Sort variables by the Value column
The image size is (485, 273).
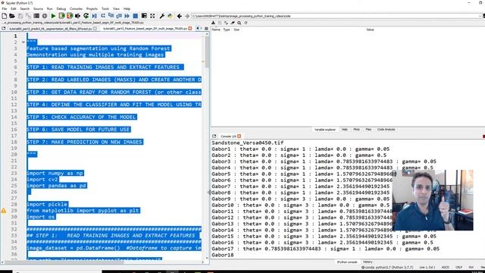tap(370, 30)
